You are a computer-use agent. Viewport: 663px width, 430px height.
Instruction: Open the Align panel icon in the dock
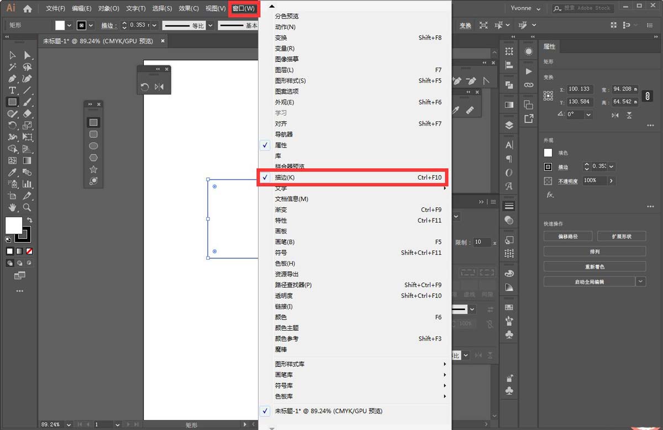pos(508,64)
